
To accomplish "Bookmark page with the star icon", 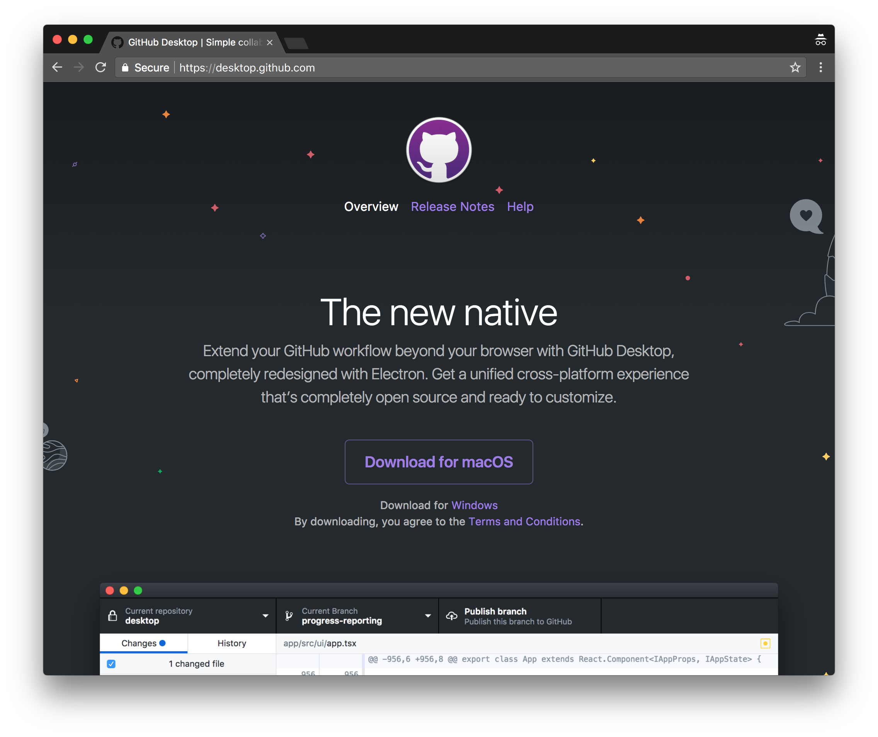I will tap(795, 67).
